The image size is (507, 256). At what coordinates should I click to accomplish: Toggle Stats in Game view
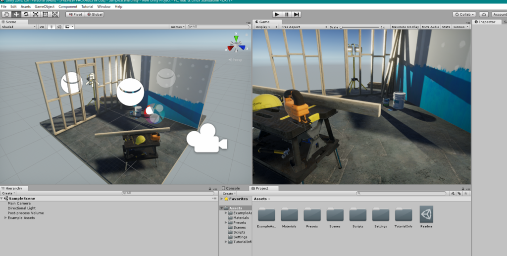pos(446,27)
